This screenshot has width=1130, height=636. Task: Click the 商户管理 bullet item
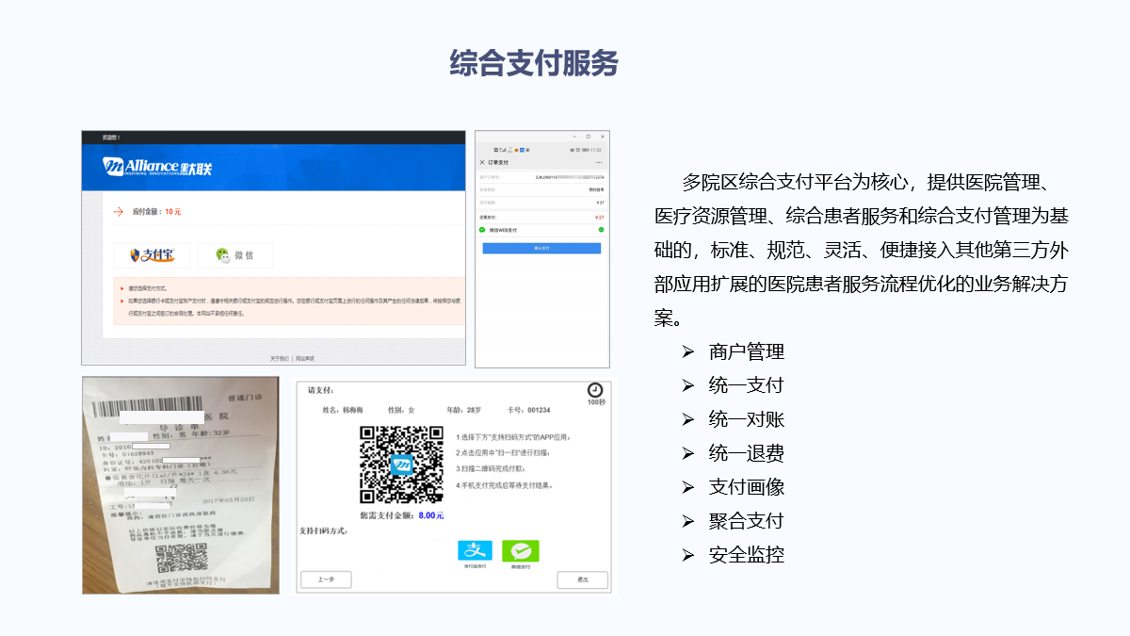(x=746, y=351)
